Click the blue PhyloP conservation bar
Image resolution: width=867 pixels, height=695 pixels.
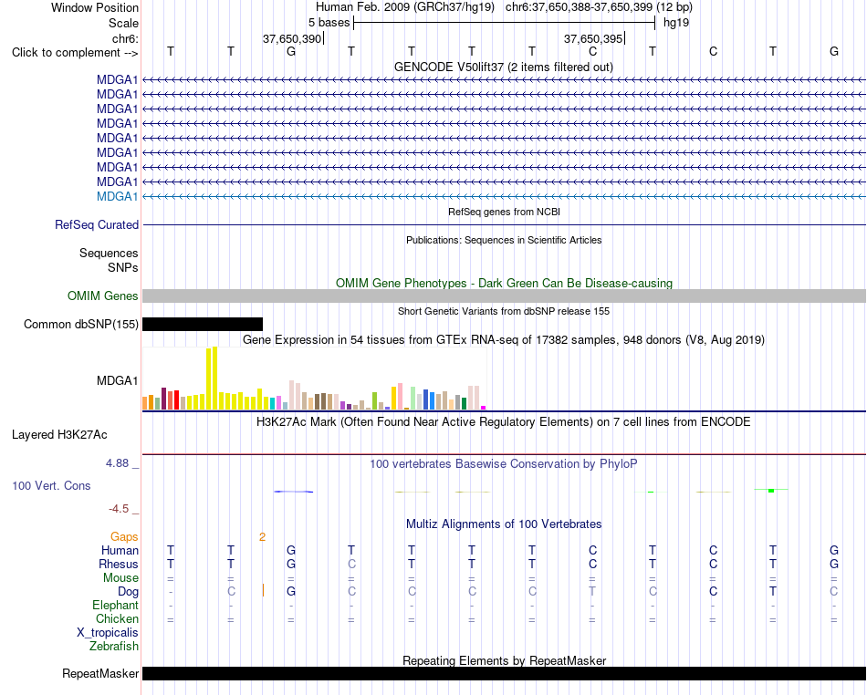coord(294,492)
